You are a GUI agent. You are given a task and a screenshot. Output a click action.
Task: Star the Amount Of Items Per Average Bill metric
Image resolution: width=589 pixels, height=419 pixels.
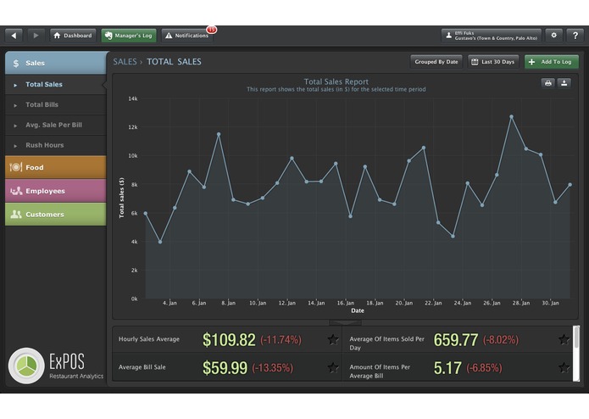tap(564, 367)
